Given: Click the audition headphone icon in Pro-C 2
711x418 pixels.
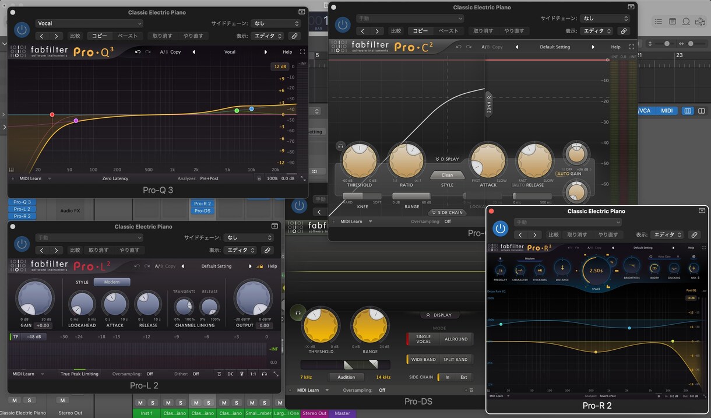Looking at the screenshot, I should pos(340,146).
